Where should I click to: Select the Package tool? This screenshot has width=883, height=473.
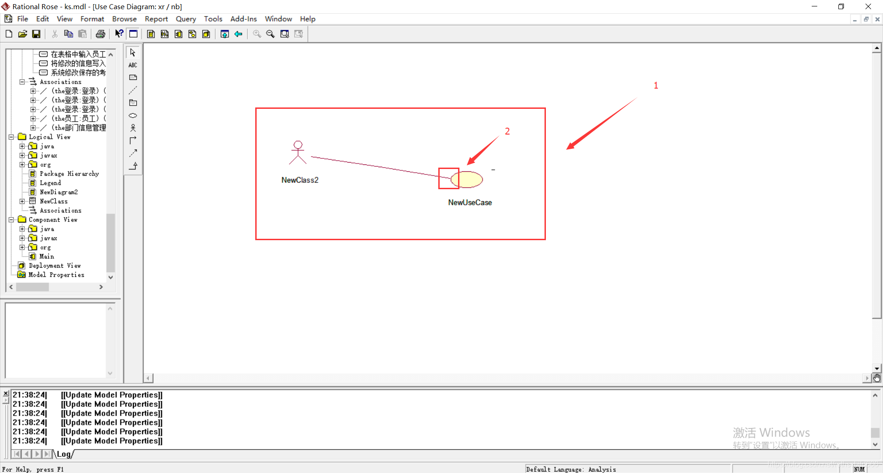133,103
